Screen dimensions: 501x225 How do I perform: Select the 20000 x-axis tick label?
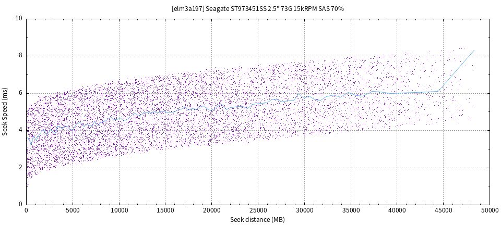pos(211,210)
